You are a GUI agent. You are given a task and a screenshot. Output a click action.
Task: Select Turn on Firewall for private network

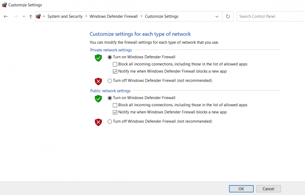pyautogui.click(x=110, y=57)
